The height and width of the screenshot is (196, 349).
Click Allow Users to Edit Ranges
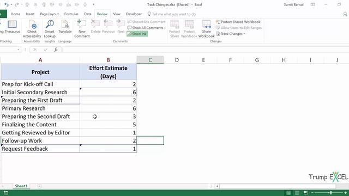[x=239, y=28]
